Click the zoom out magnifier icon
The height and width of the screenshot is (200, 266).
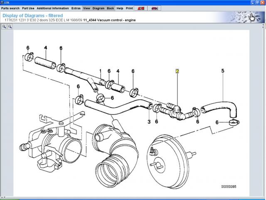[10, 26]
